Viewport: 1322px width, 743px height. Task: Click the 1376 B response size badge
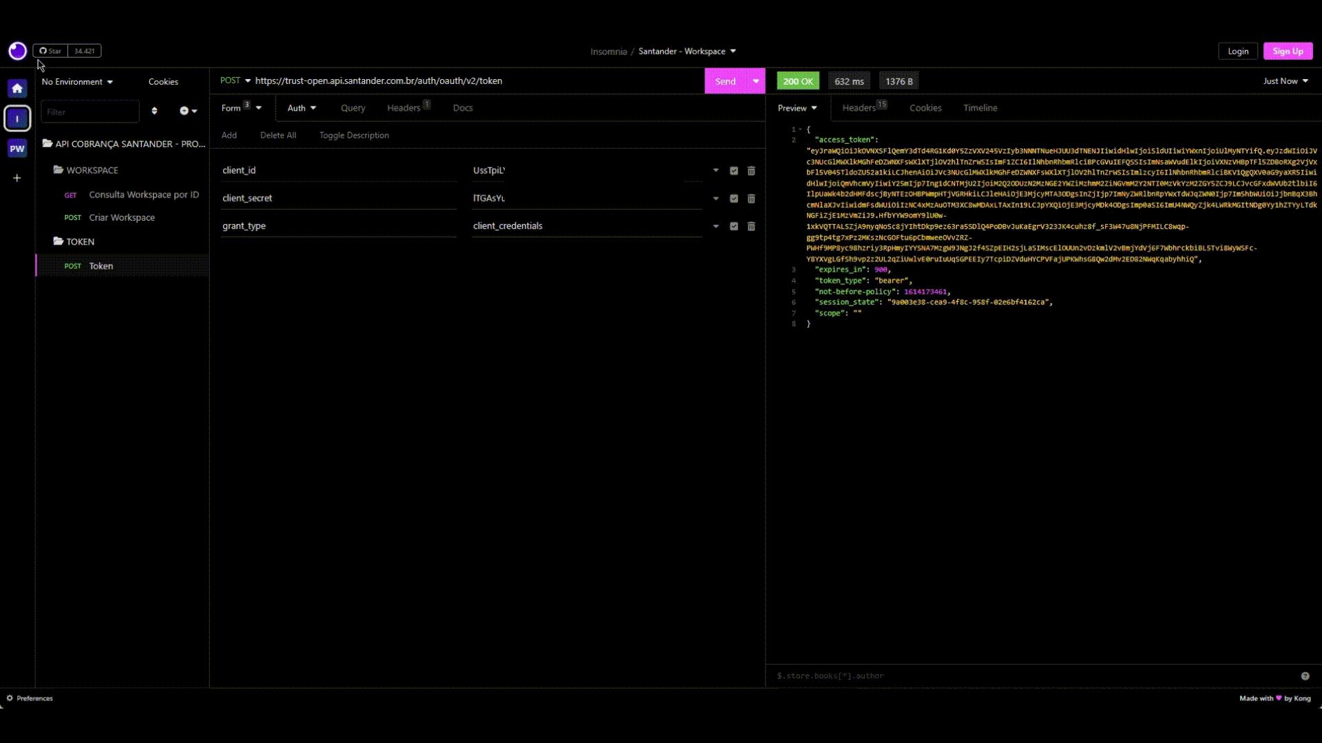pyautogui.click(x=899, y=81)
